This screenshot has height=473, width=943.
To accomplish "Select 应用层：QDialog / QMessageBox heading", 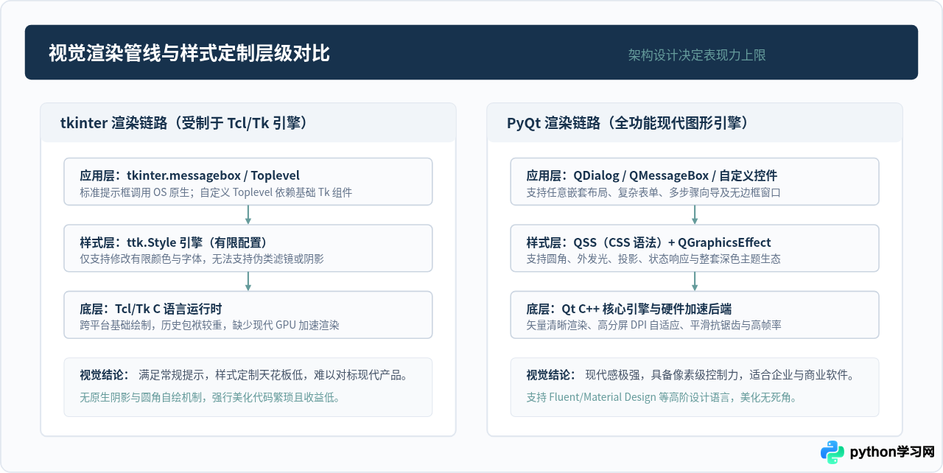I will 652,175.
